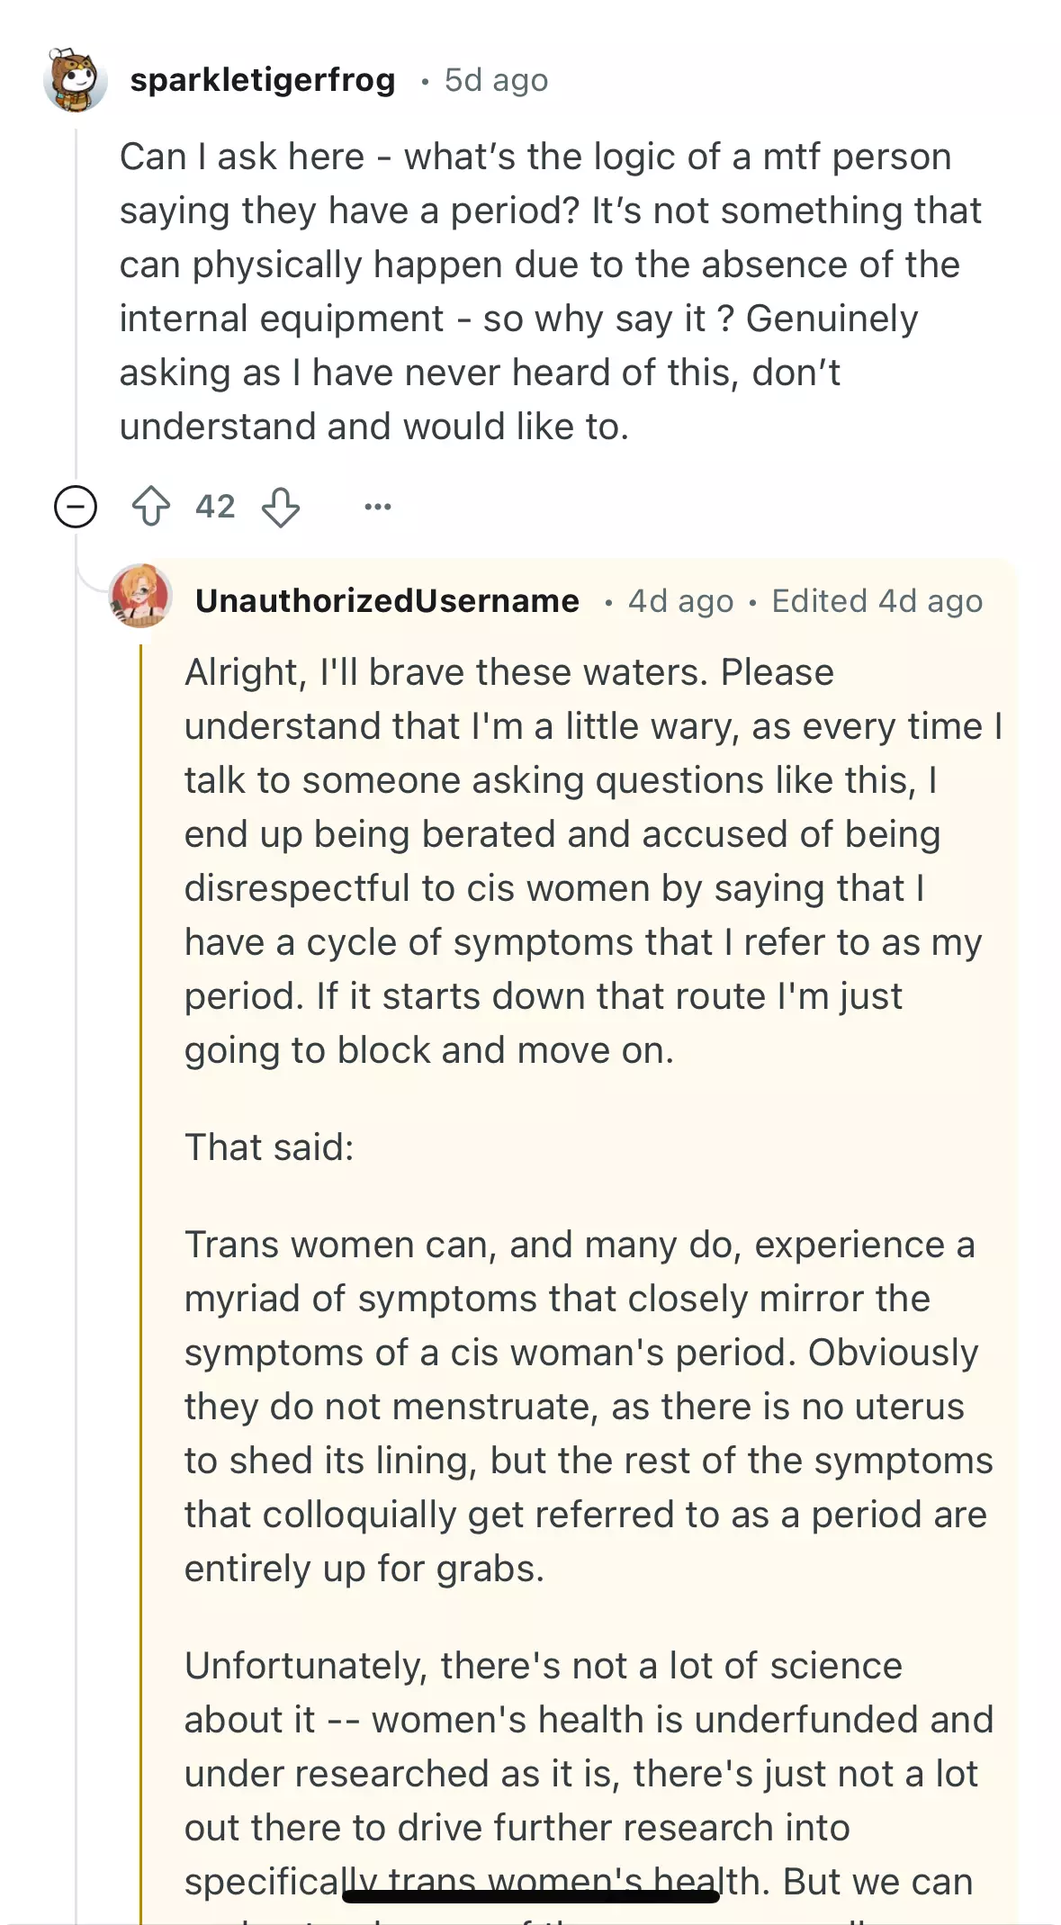Tap the "Alright, I'll brave these waters" paragraph

coord(593,861)
